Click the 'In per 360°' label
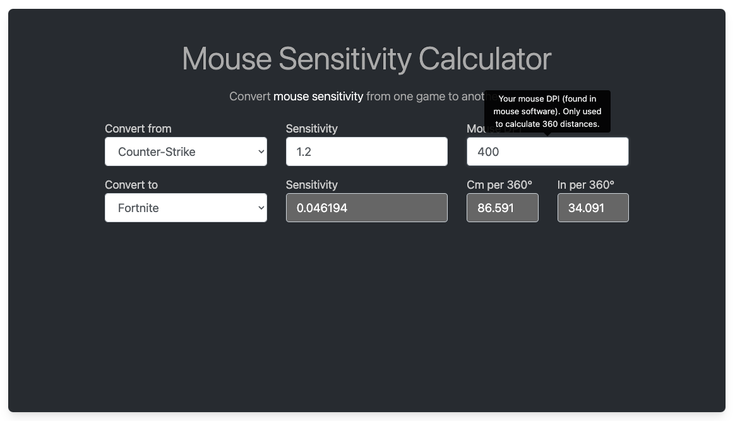This screenshot has width=735, height=421. point(585,185)
